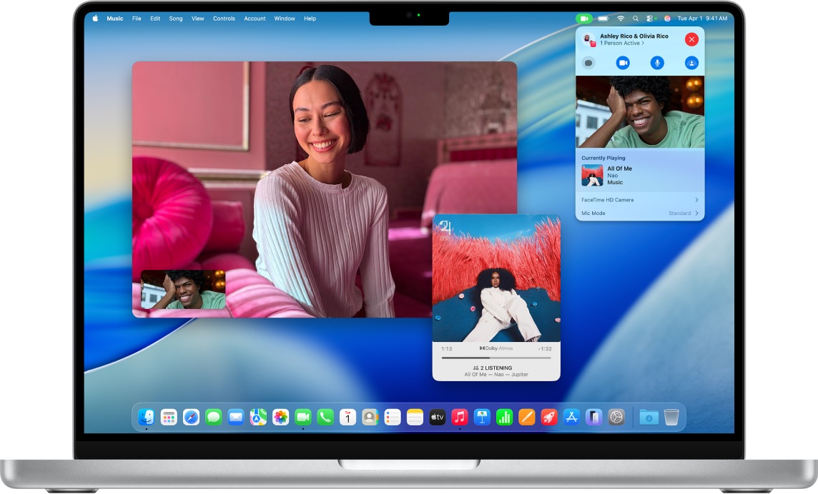End the call with the red button
The width and height of the screenshot is (818, 494).
pos(691,39)
